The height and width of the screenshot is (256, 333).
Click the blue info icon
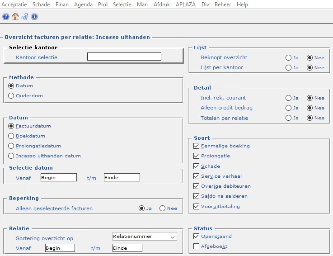34,17
